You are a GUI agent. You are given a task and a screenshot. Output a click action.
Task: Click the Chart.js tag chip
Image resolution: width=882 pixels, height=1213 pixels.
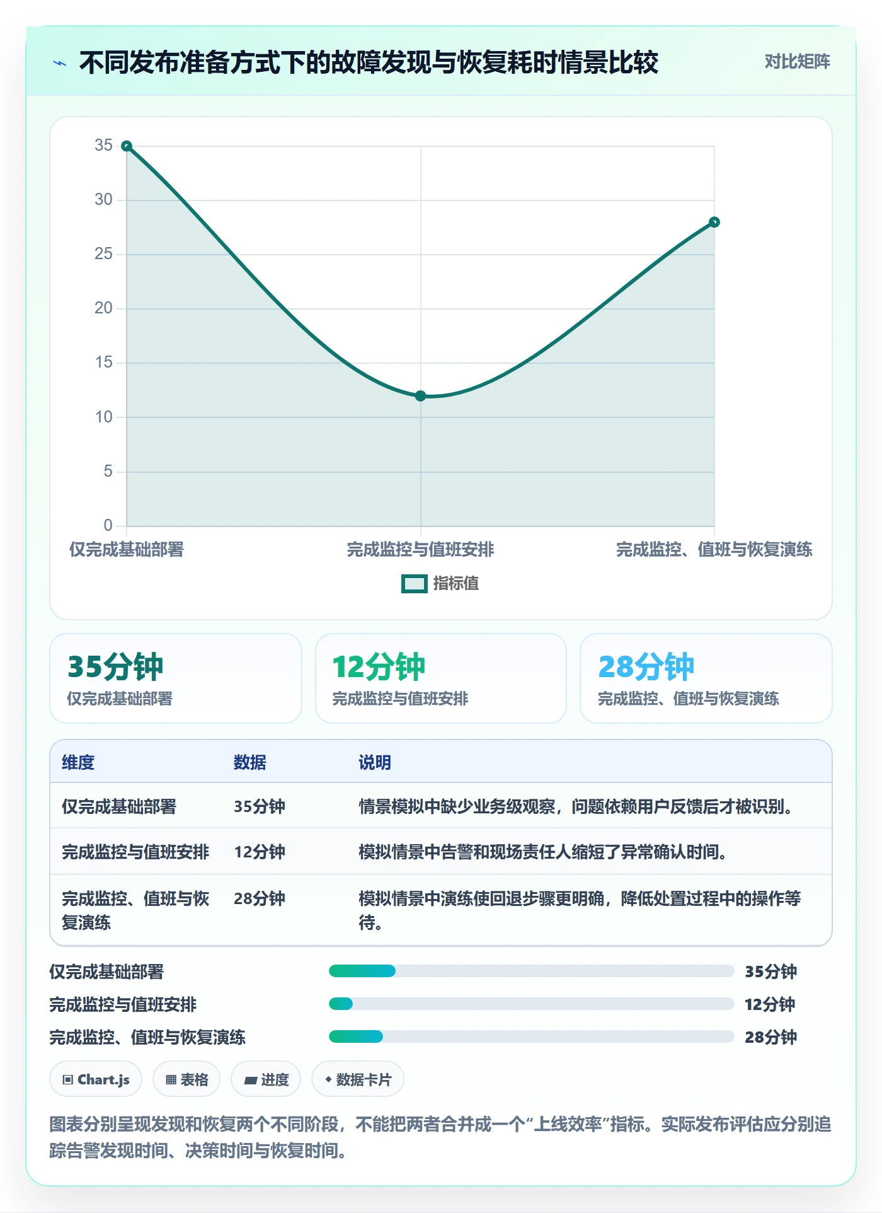(x=96, y=1079)
